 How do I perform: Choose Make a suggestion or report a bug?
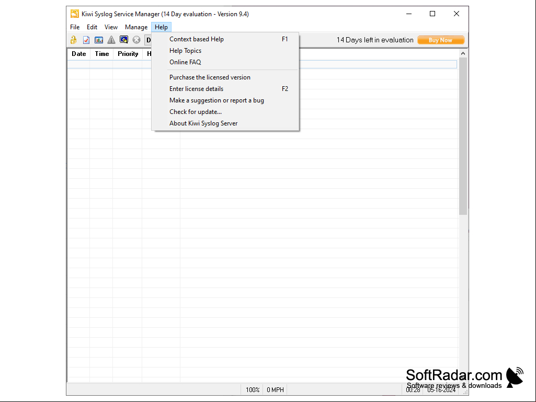tap(225, 100)
